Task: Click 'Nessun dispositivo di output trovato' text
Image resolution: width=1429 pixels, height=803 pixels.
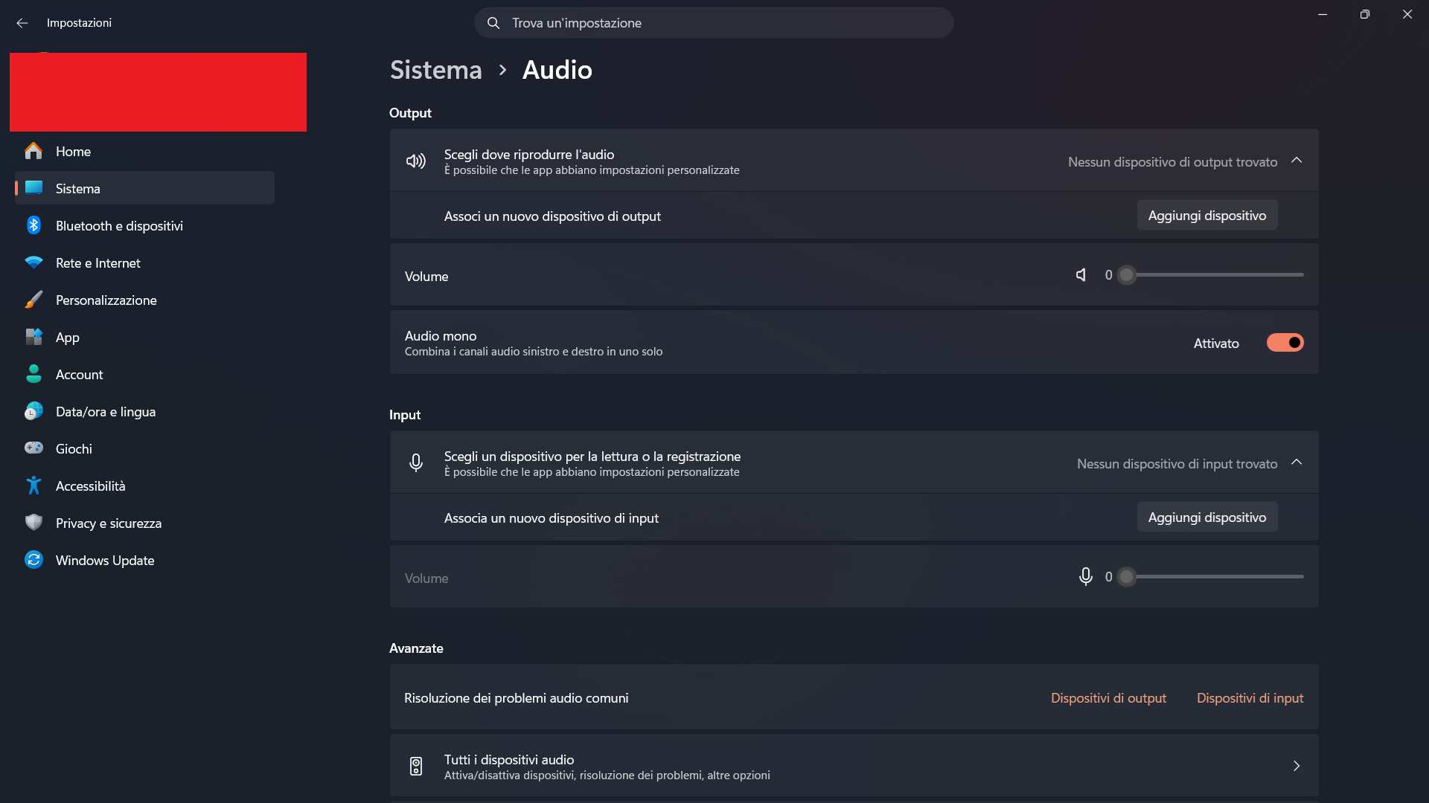Action: [x=1172, y=162]
